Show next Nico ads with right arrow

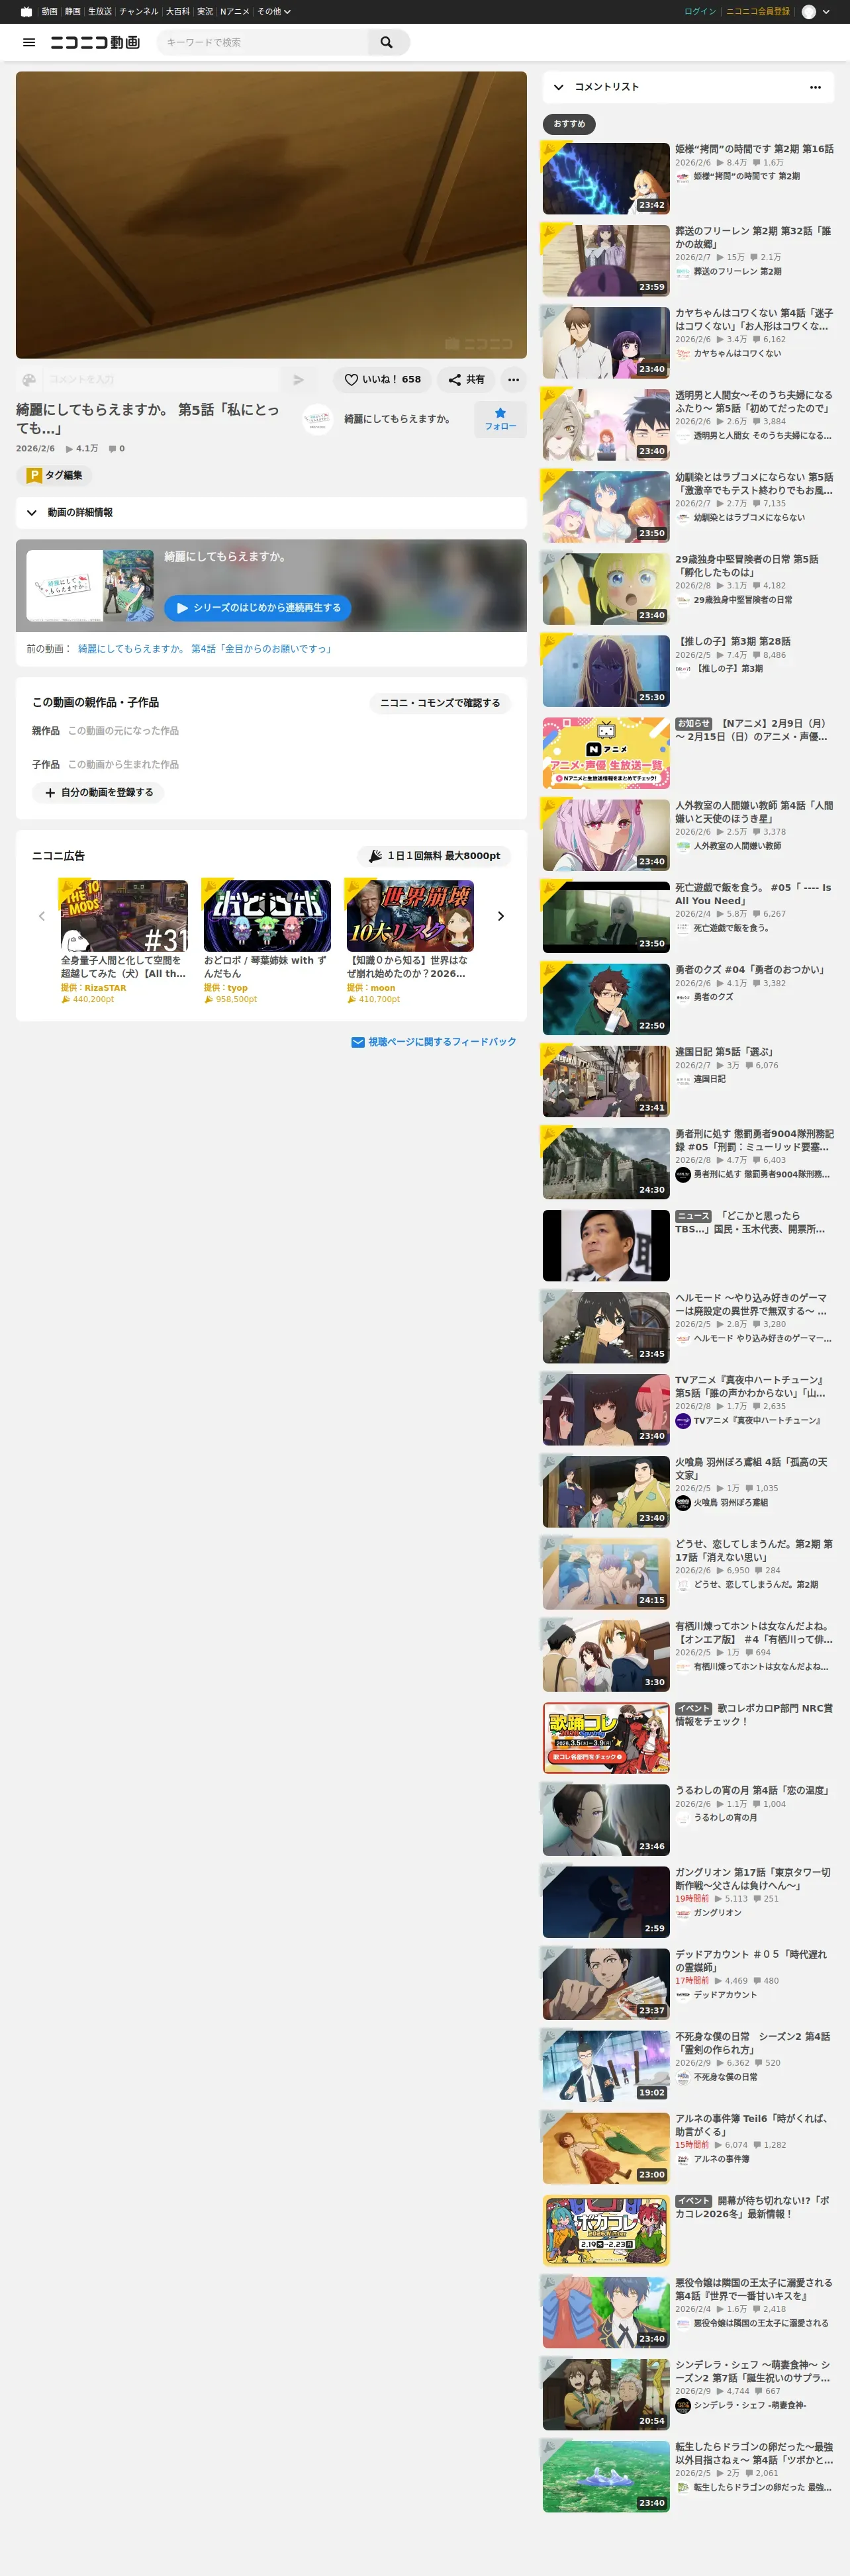[x=501, y=916]
